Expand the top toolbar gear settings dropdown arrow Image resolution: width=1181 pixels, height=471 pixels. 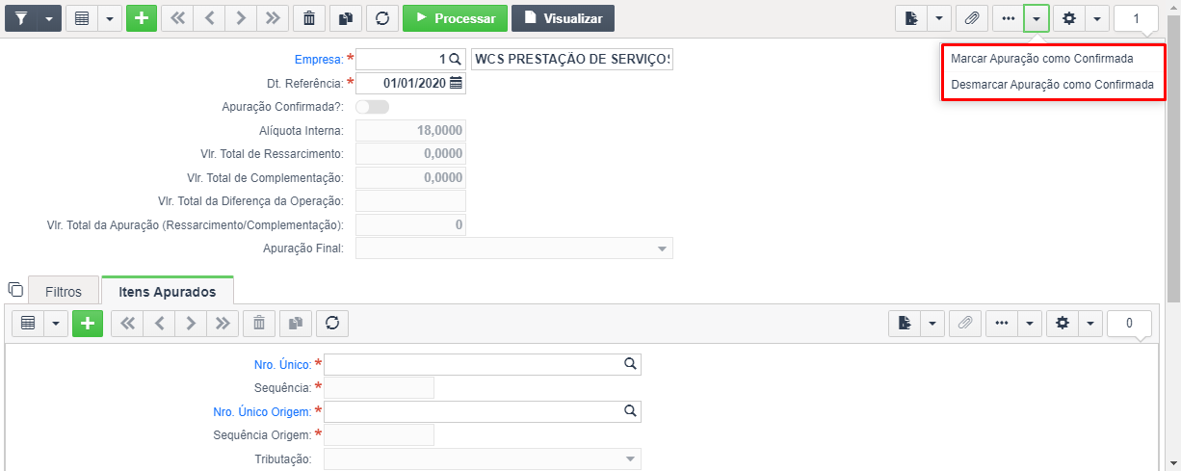1096,18
